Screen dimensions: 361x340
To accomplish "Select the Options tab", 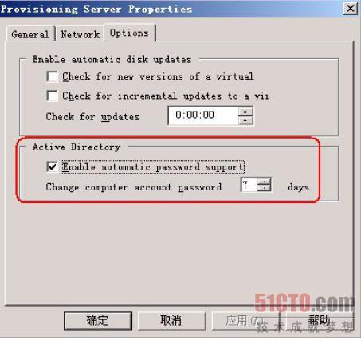I will (x=129, y=33).
